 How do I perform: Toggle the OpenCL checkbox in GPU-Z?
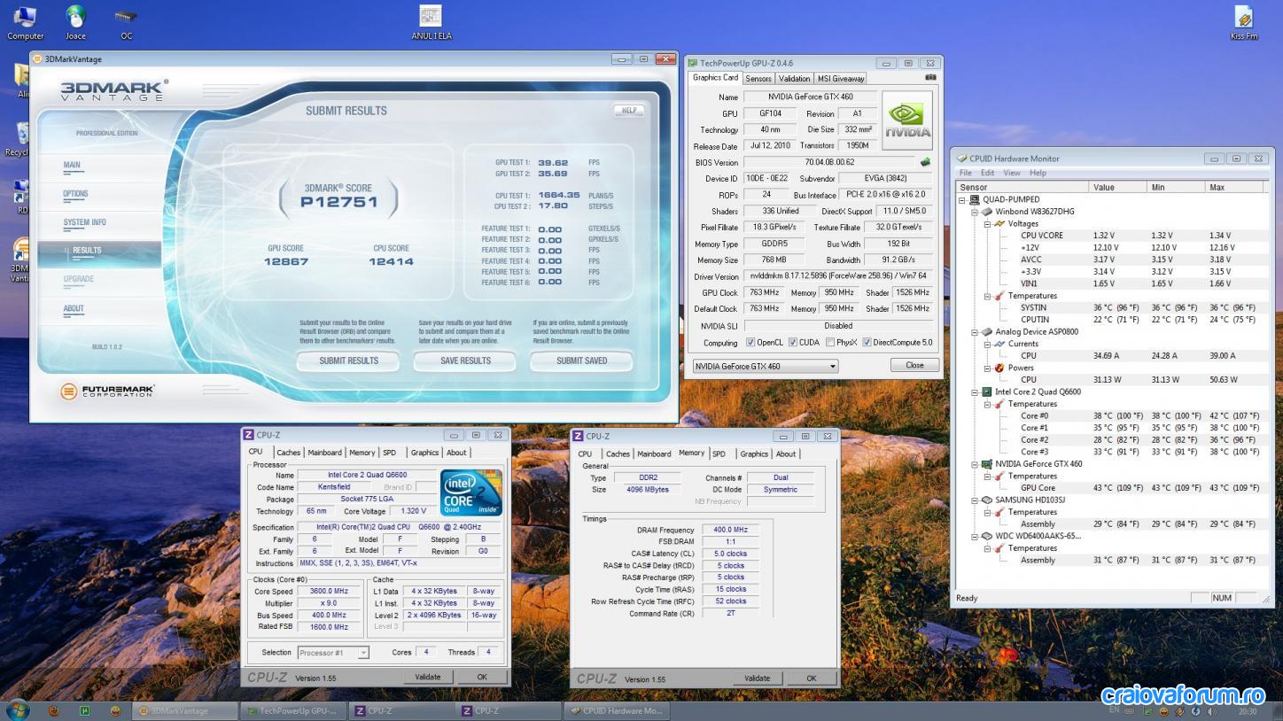tap(750, 343)
